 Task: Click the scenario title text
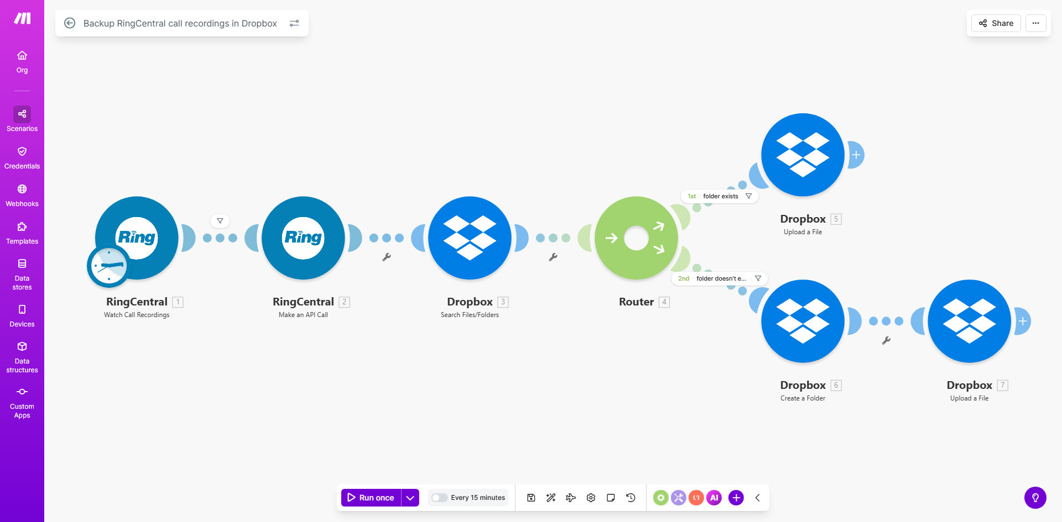[x=180, y=23]
